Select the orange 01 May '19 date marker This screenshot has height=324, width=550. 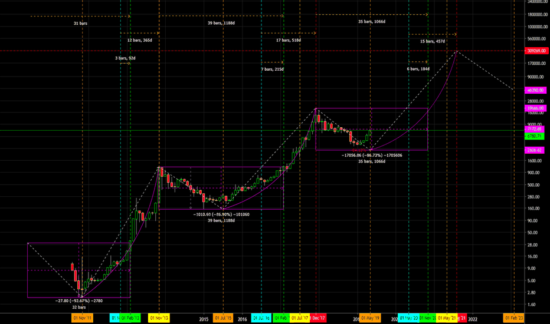click(370, 318)
